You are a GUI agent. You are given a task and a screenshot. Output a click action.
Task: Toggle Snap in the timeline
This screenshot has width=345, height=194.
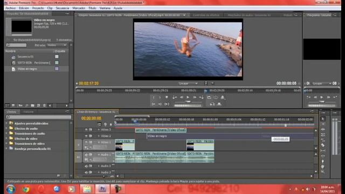[x=99, y=124]
